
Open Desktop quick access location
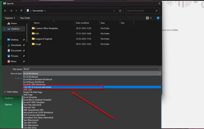(13, 40)
